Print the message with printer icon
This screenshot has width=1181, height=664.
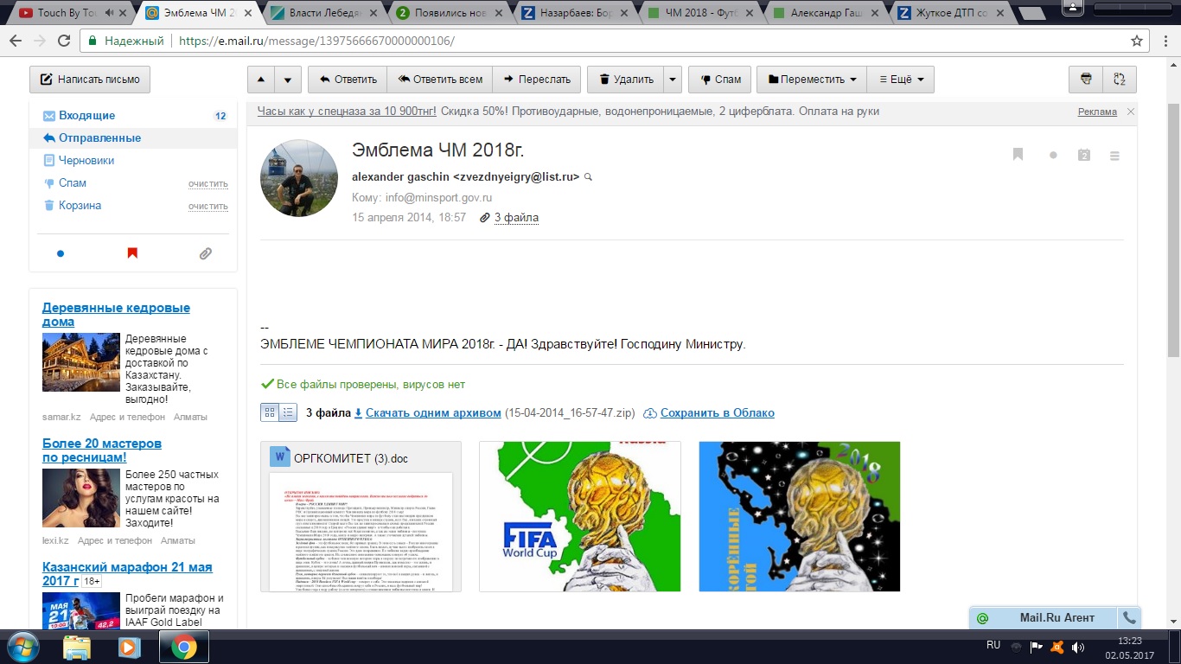pyautogui.click(x=1086, y=80)
